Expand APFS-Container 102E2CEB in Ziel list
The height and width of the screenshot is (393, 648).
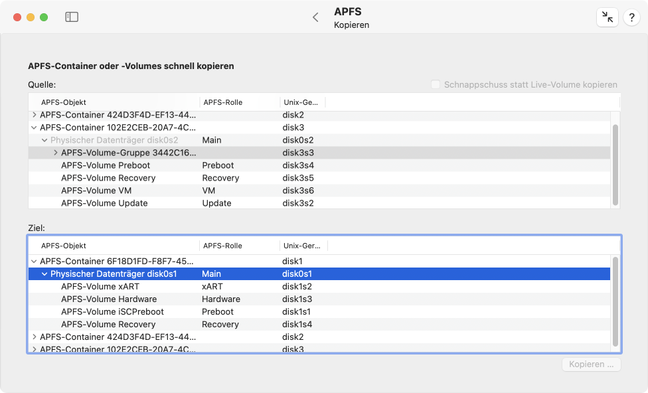tap(35, 349)
